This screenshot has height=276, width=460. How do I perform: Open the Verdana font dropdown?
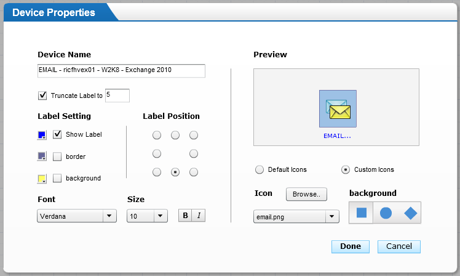77,216
